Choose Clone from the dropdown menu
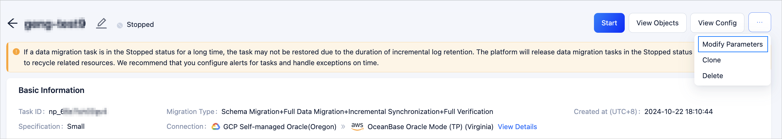The image size is (782, 139). pos(711,60)
